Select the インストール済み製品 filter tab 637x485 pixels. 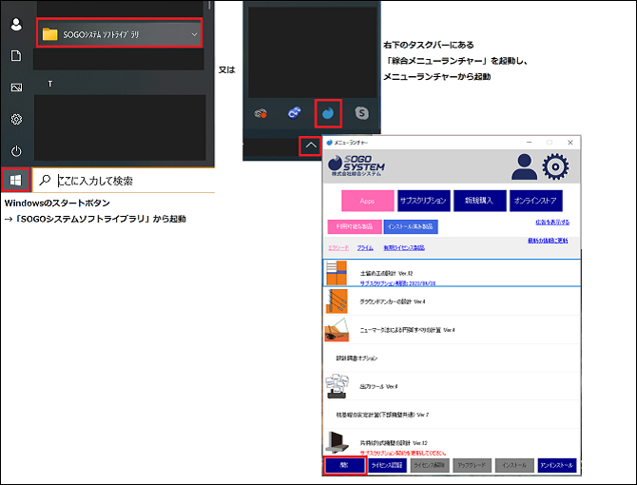(x=411, y=226)
